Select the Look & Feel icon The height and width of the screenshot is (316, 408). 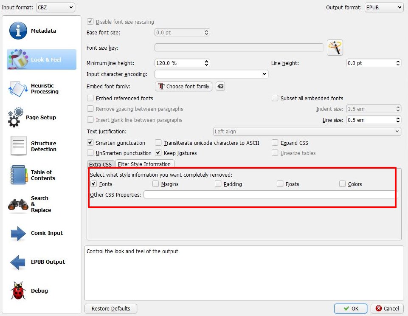[x=18, y=59]
